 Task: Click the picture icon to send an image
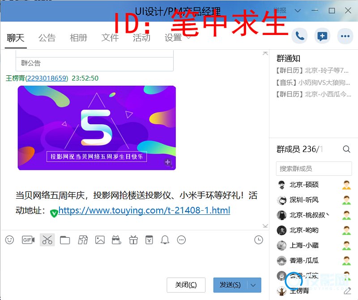point(100,240)
